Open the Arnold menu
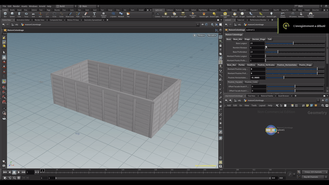The height and width of the screenshot is (185, 329). pos(42,6)
